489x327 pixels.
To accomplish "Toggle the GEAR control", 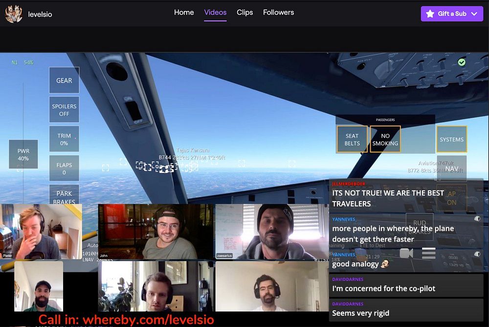I will pyautogui.click(x=64, y=80).
